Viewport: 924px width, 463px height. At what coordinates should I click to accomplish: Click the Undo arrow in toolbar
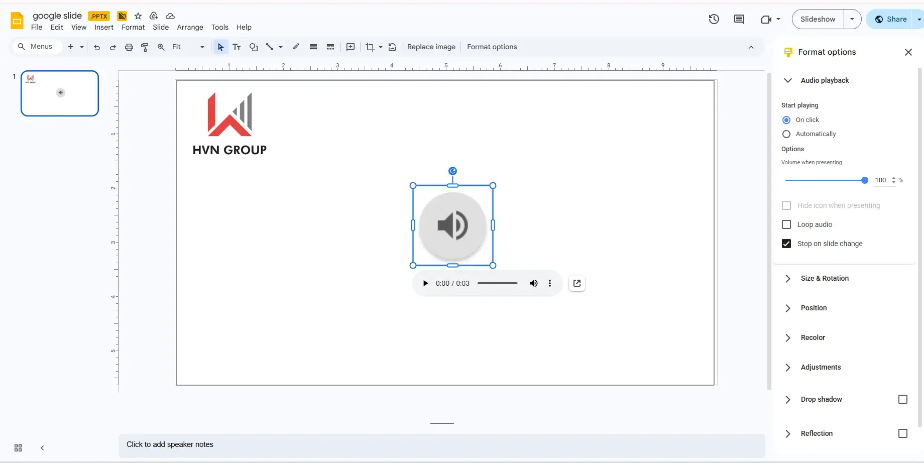[97, 47]
